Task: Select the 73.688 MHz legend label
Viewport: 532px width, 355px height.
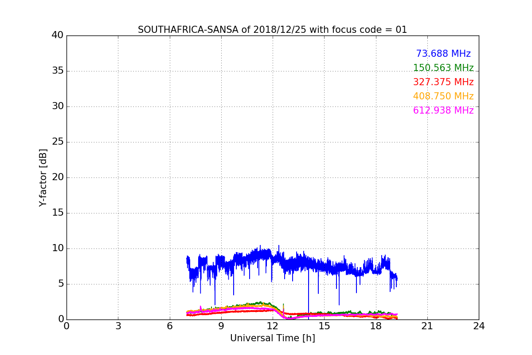Action: tap(443, 54)
